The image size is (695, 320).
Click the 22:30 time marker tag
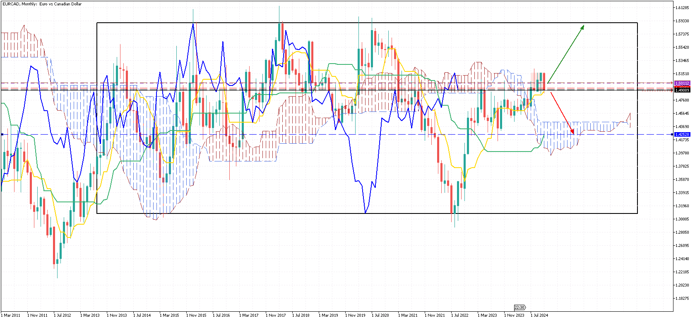(x=519, y=307)
